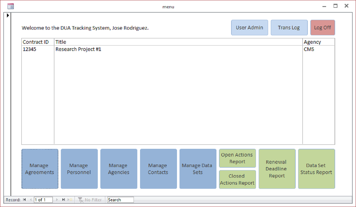Image resolution: width=356 pixels, height=207 pixels.
Task: Click the Search box in navigation bar
Action: point(120,200)
